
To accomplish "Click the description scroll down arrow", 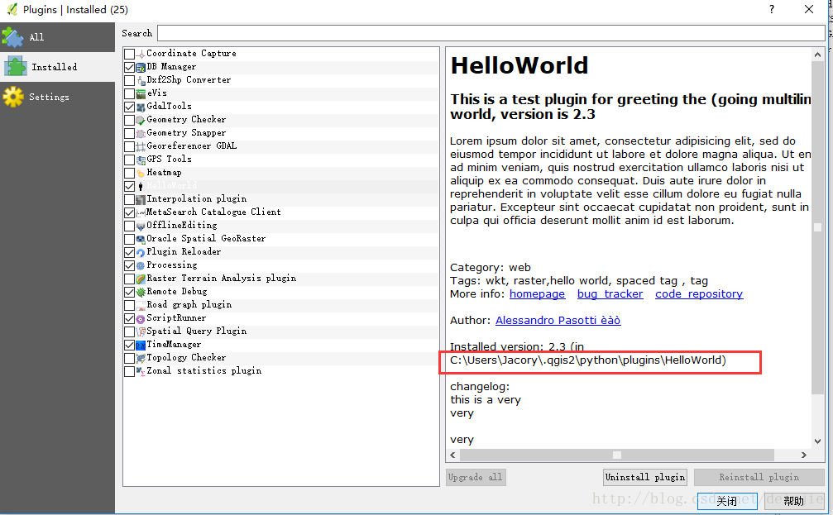I will tap(817, 441).
